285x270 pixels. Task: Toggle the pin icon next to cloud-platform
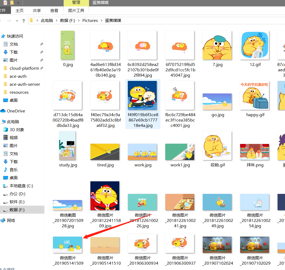click(42, 68)
